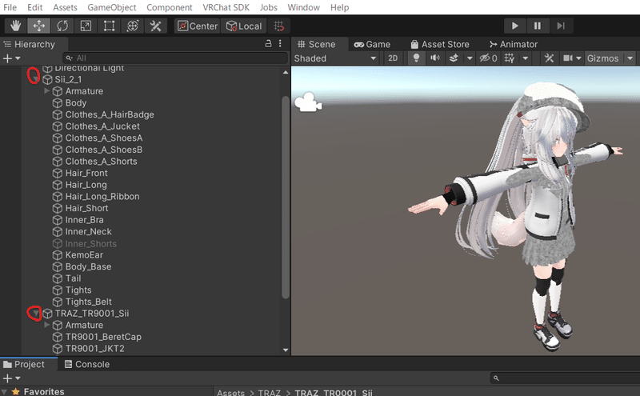The image size is (640, 396).
Task: Select Tights_Belt object
Action: (x=89, y=302)
